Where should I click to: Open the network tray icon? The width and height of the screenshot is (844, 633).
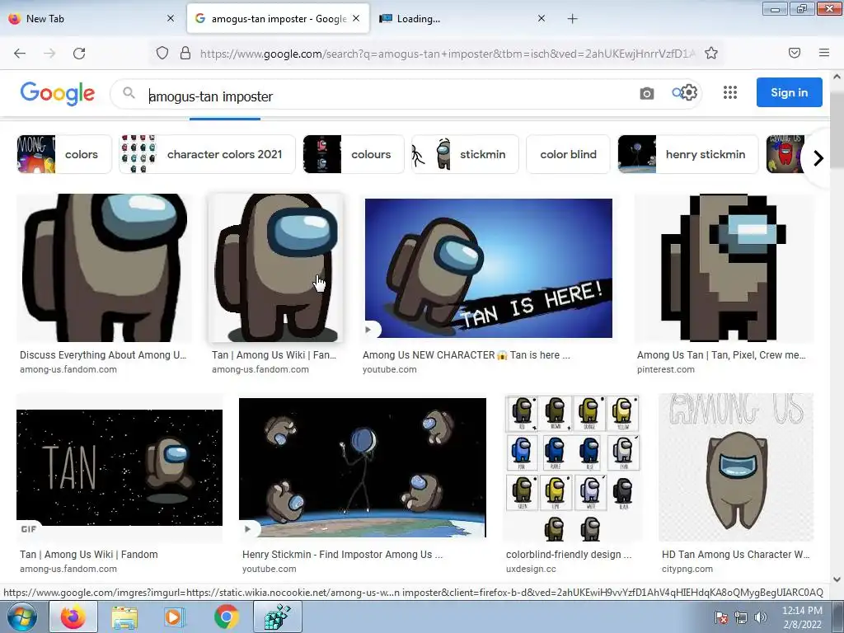point(741,617)
